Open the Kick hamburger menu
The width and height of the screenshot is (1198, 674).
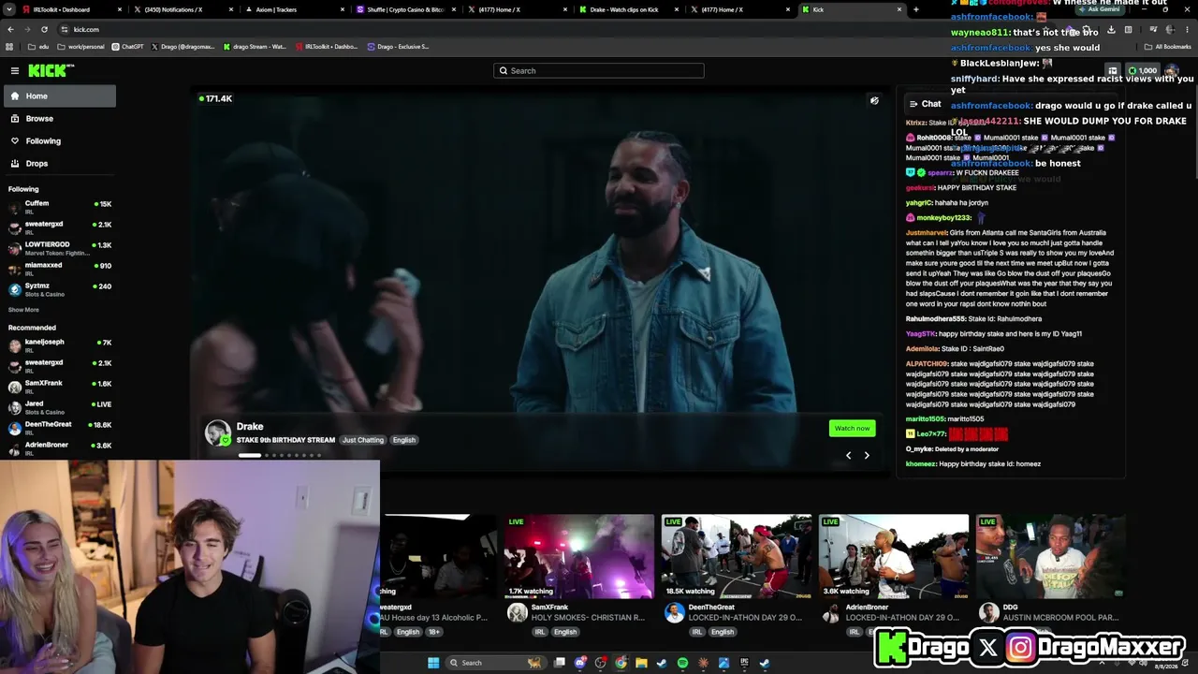[15, 70]
